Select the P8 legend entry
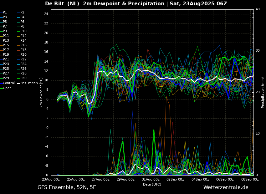Screen dimensions: 266x194 (21, 27)
